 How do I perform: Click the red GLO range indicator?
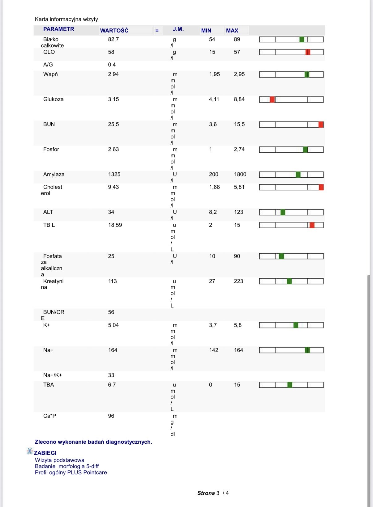pos(308,52)
